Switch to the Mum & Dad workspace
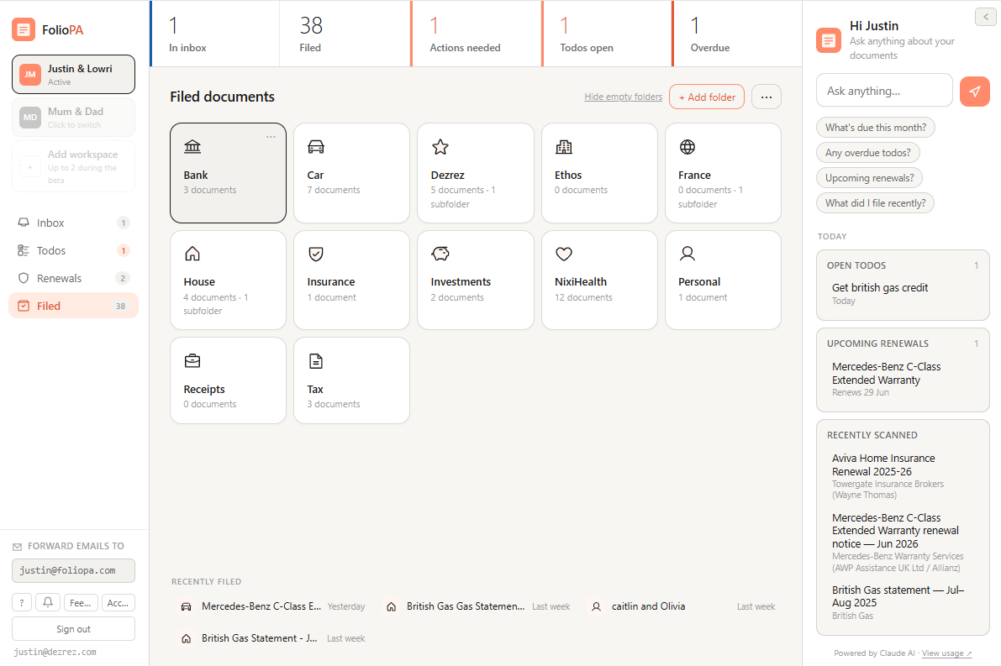1001x666 pixels. (x=73, y=118)
